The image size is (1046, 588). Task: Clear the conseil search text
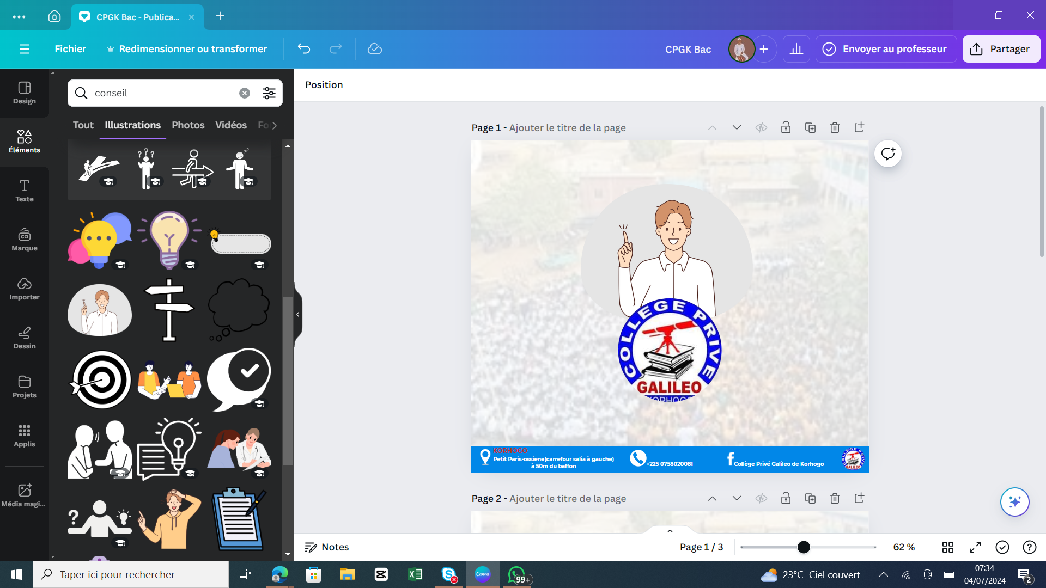pos(245,93)
